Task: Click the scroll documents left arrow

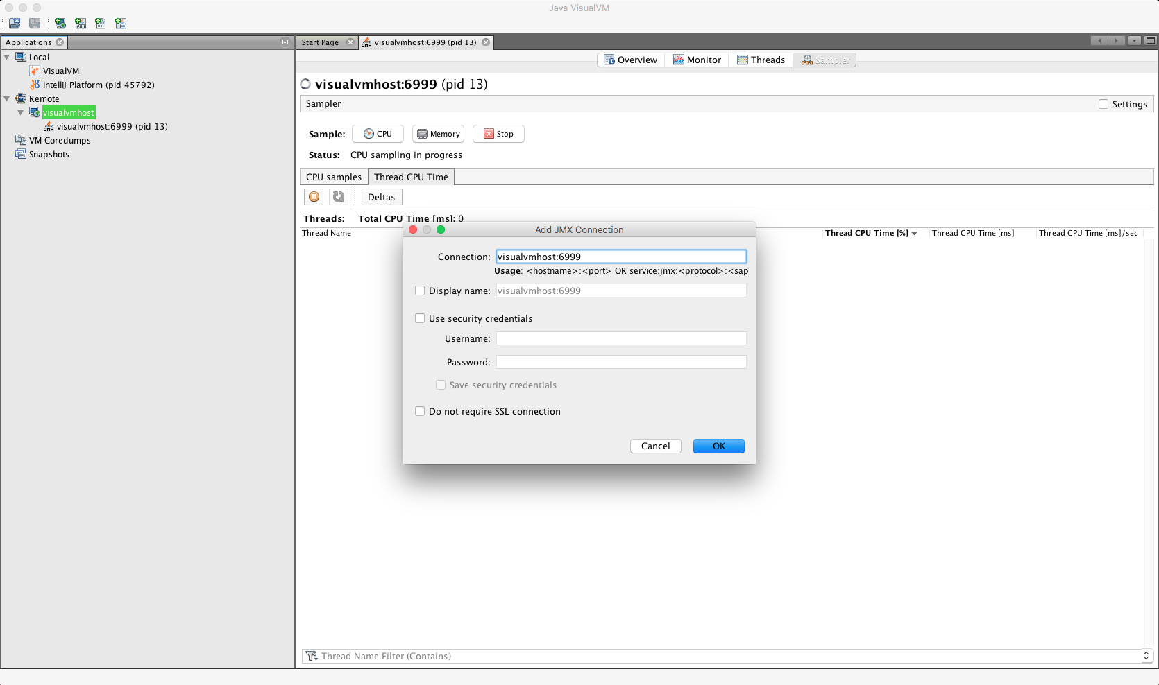Action: click(x=1099, y=41)
